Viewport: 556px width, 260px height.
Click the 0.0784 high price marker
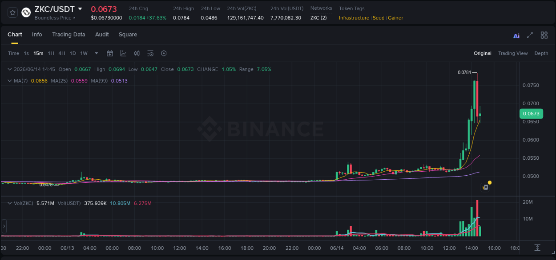coord(464,72)
